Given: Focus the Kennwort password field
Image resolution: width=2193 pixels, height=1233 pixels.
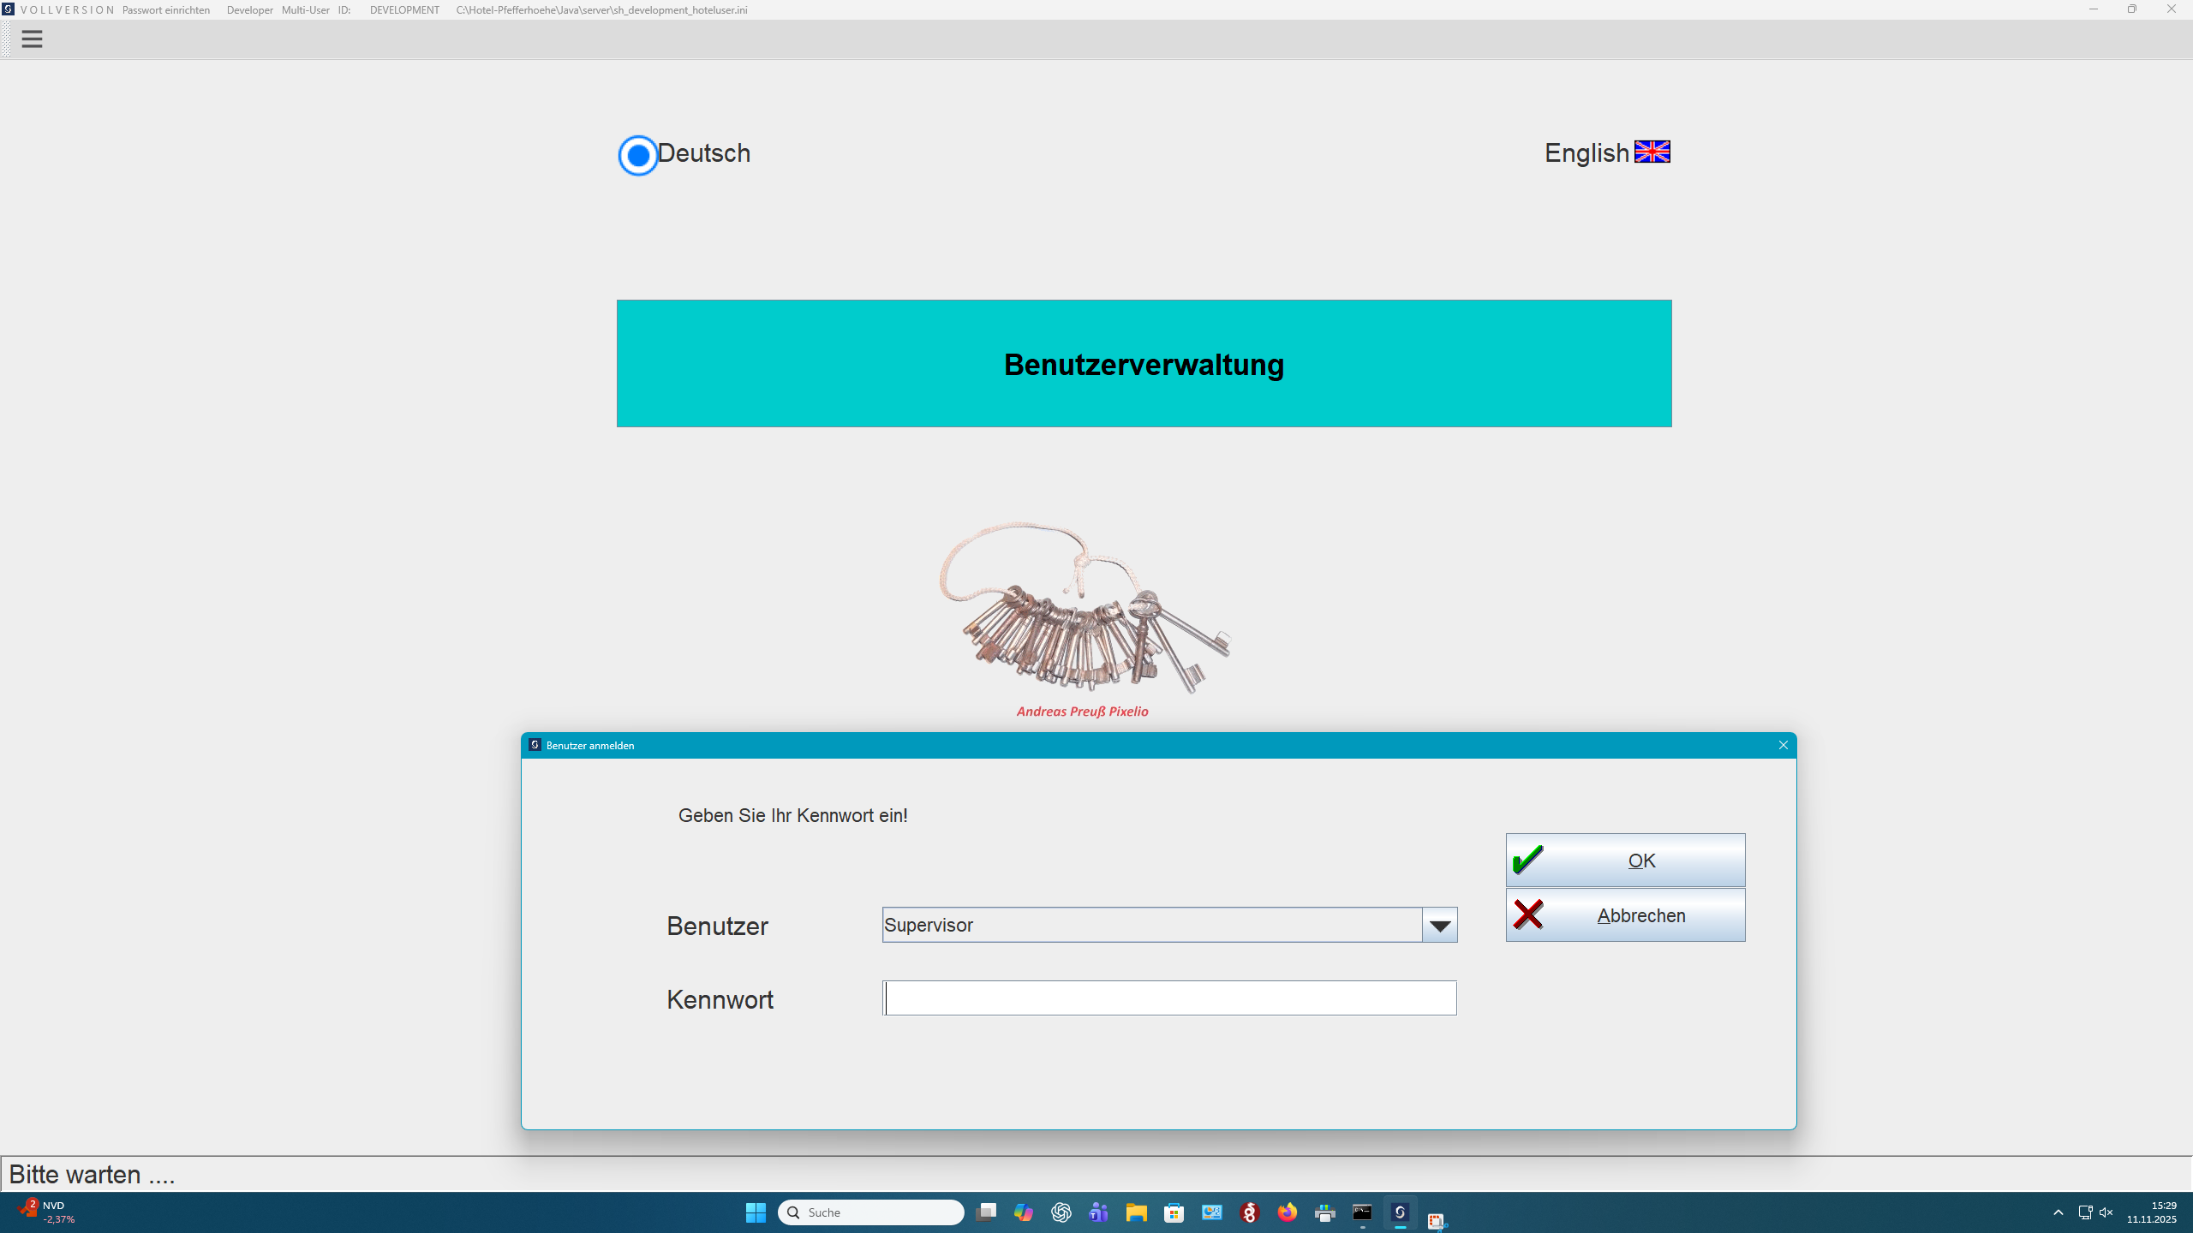Looking at the screenshot, I should pyautogui.click(x=1169, y=998).
